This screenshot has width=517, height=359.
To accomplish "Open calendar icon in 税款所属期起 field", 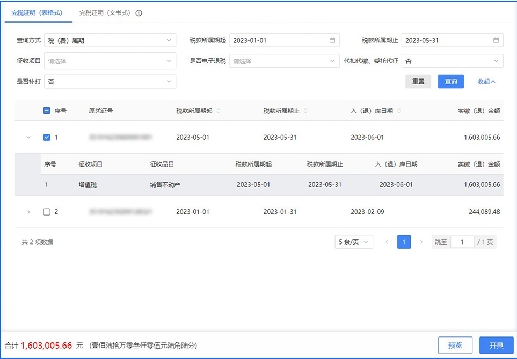I will pyautogui.click(x=332, y=40).
